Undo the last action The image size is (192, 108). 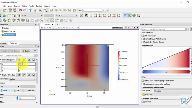coord(20,10)
